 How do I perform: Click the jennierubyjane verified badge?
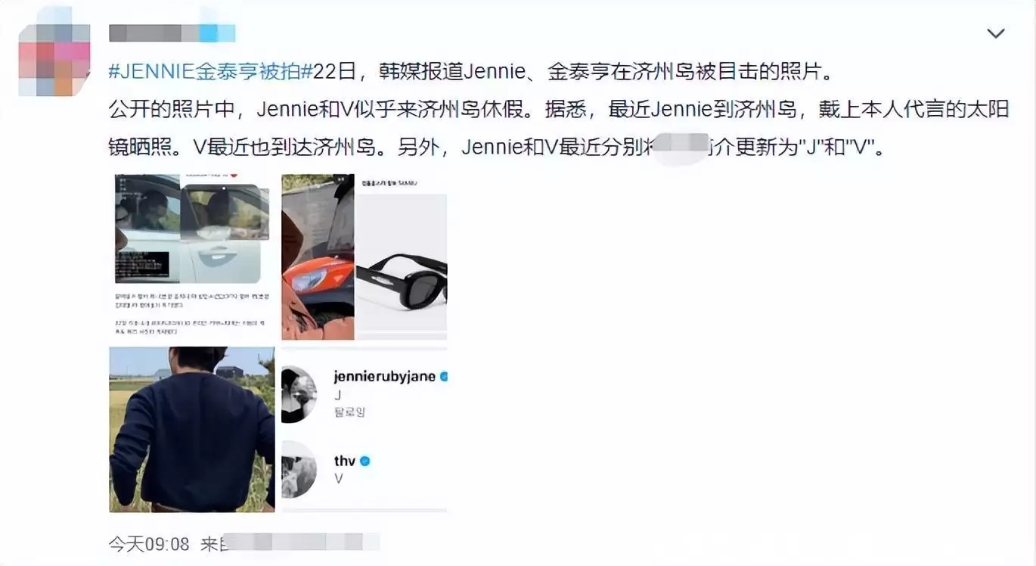pyautogui.click(x=444, y=376)
